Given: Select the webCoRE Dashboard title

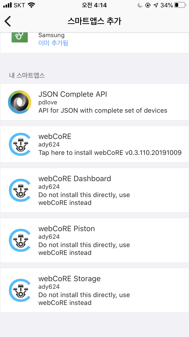Looking at the screenshot, I should pyautogui.click(x=75, y=179).
